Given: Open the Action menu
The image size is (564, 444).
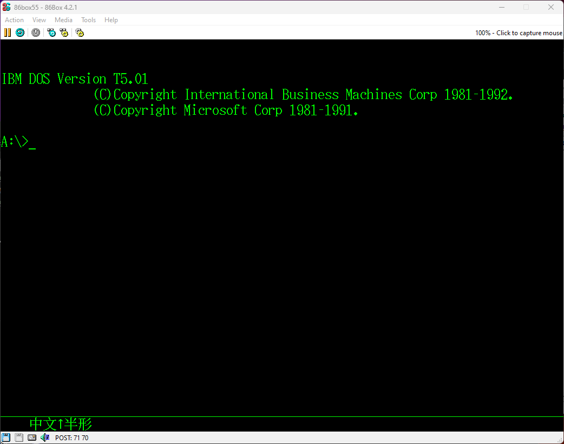Looking at the screenshot, I should coord(15,20).
